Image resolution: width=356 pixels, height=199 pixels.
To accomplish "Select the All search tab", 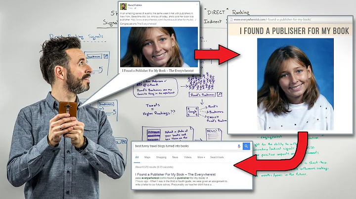I will click(137, 157).
